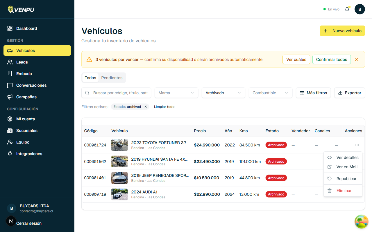Image resolution: width=372 pixels, height=232 pixels.
Task: Click the Conversaciones chat bubble icon
Action: (9, 85)
